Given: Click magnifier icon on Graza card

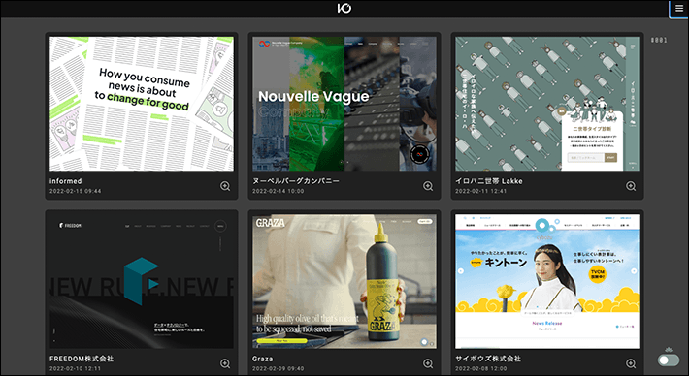Looking at the screenshot, I should [x=428, y=363].
